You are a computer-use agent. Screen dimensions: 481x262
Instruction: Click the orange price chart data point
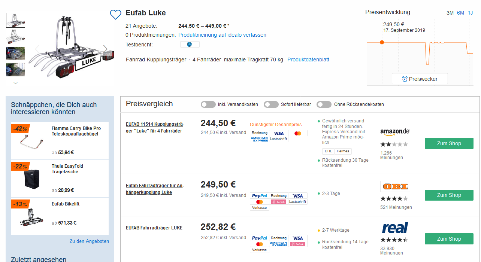(x=382, y=42)
